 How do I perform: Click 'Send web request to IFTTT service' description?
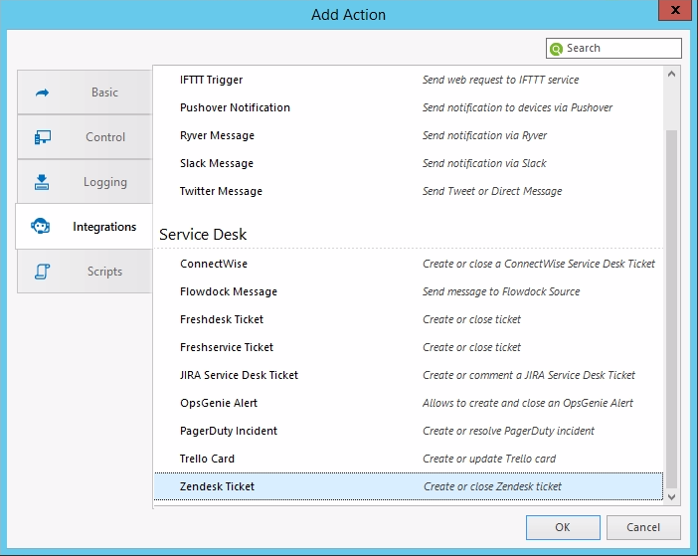pyautogui.click(x=500, y=80)
